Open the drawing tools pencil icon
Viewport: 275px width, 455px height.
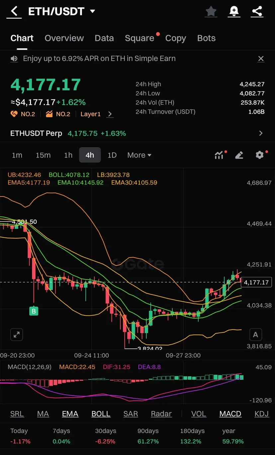click(x=239, y=155)
